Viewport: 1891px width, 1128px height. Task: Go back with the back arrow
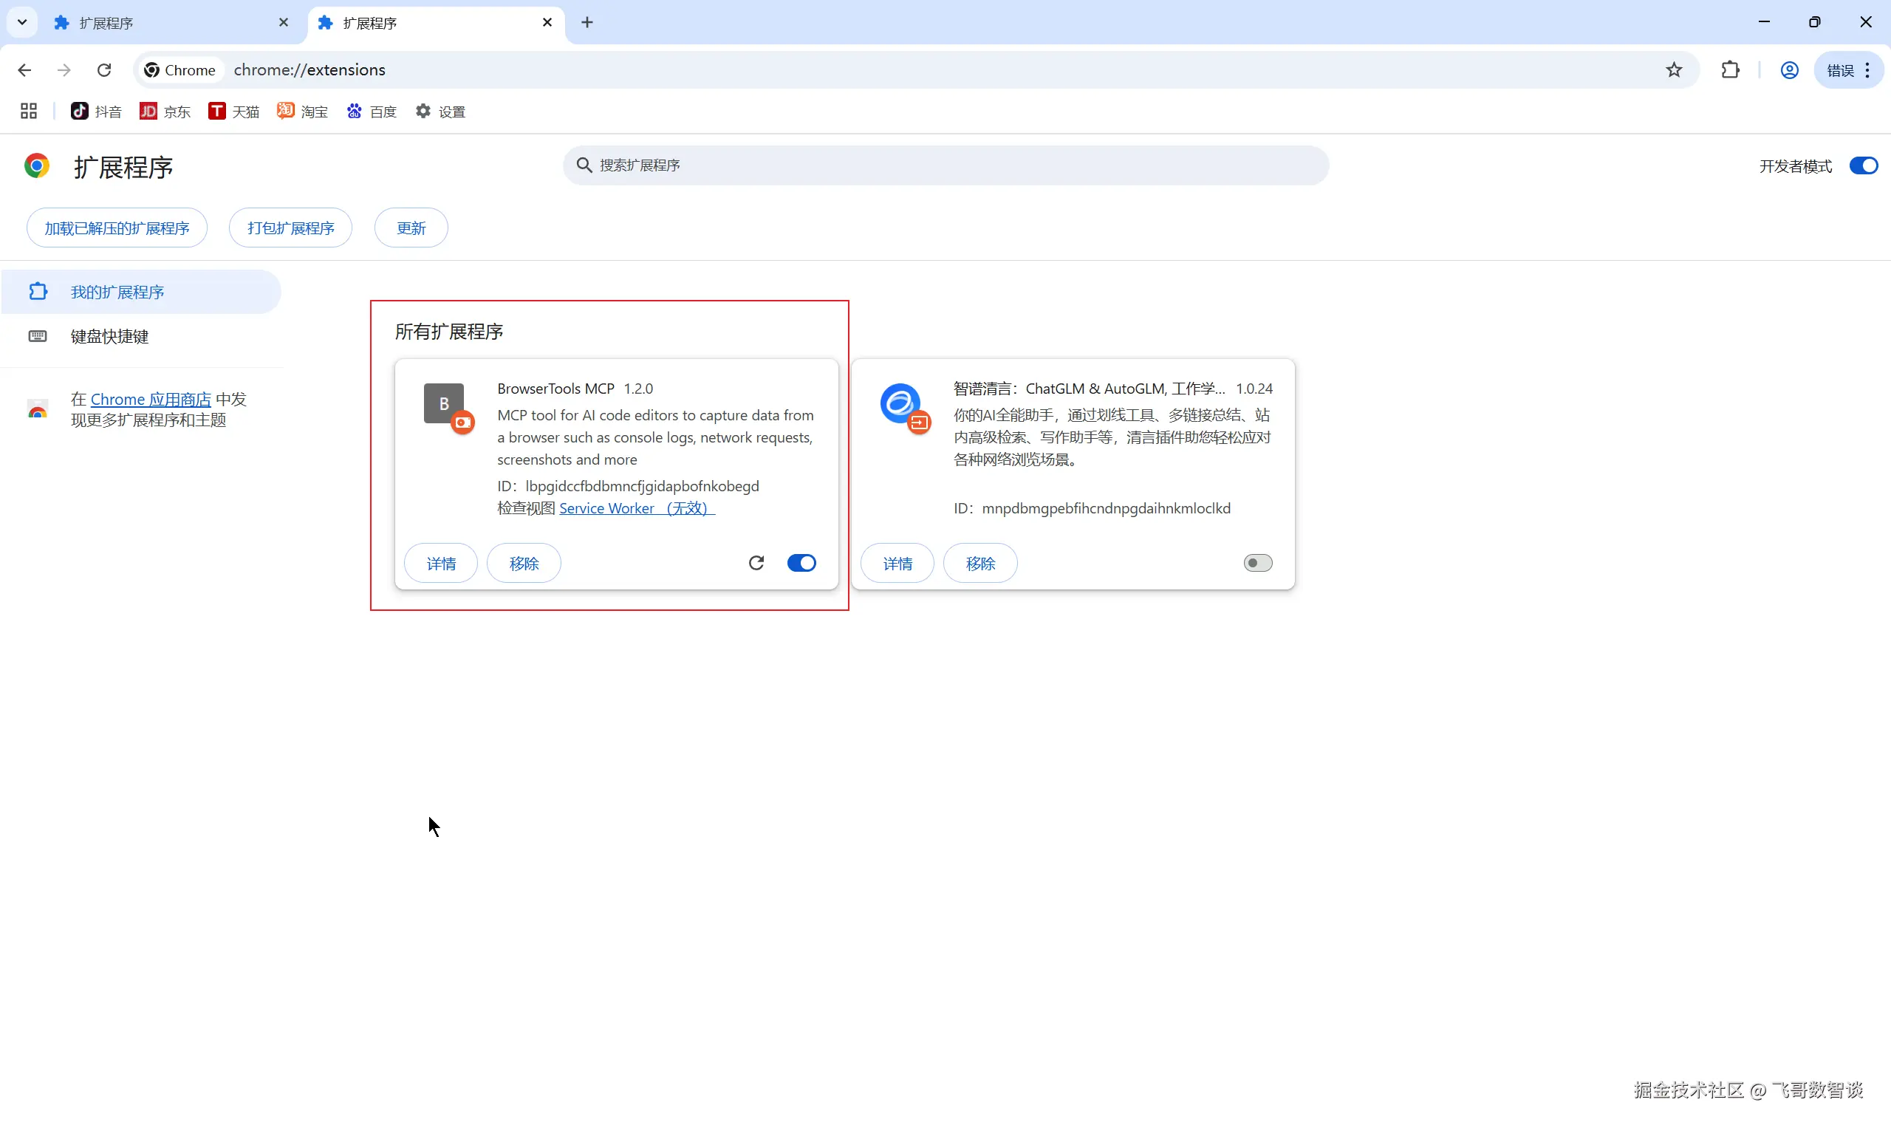[24, 70]
